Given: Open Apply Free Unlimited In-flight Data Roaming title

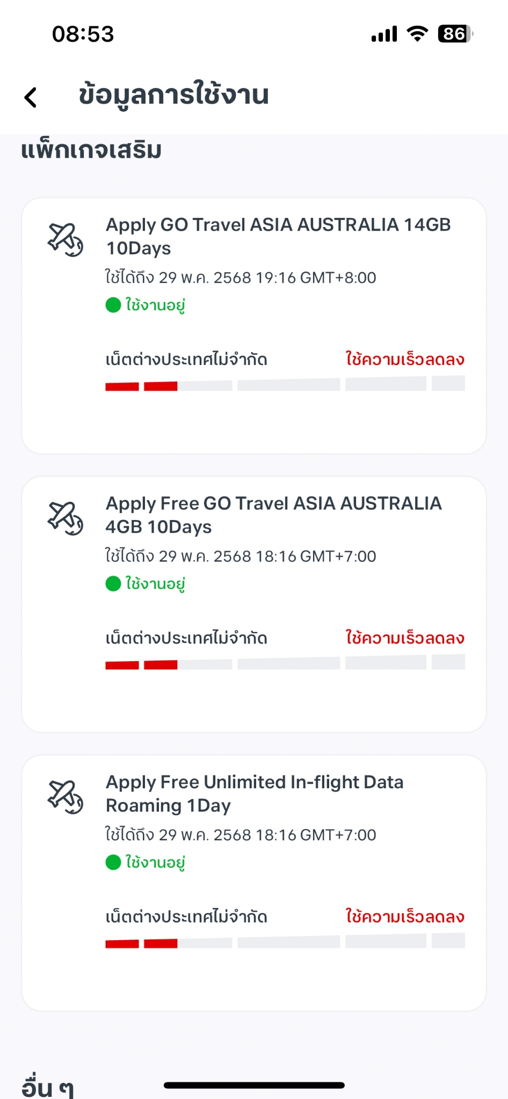Looking at the screenshot, I should pyautogui.click(x=255, y=794).
